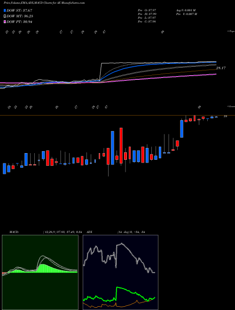This screenshot has height=310, width=235.
Task: Select the Pre V: 0.007 M value
Action: point(186,14)
